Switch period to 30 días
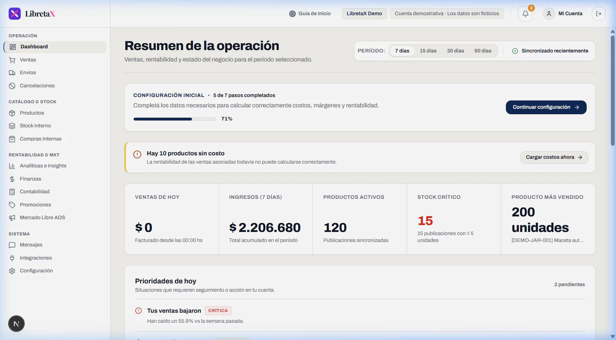Screen dimensions: 616x340 (x=455, y=51)
